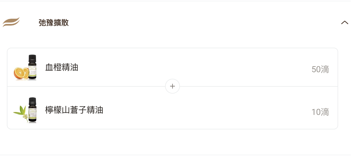Click the black cap of blood orange bottle
The width and height of the screenshot is (354, 156).
point(32,58)
